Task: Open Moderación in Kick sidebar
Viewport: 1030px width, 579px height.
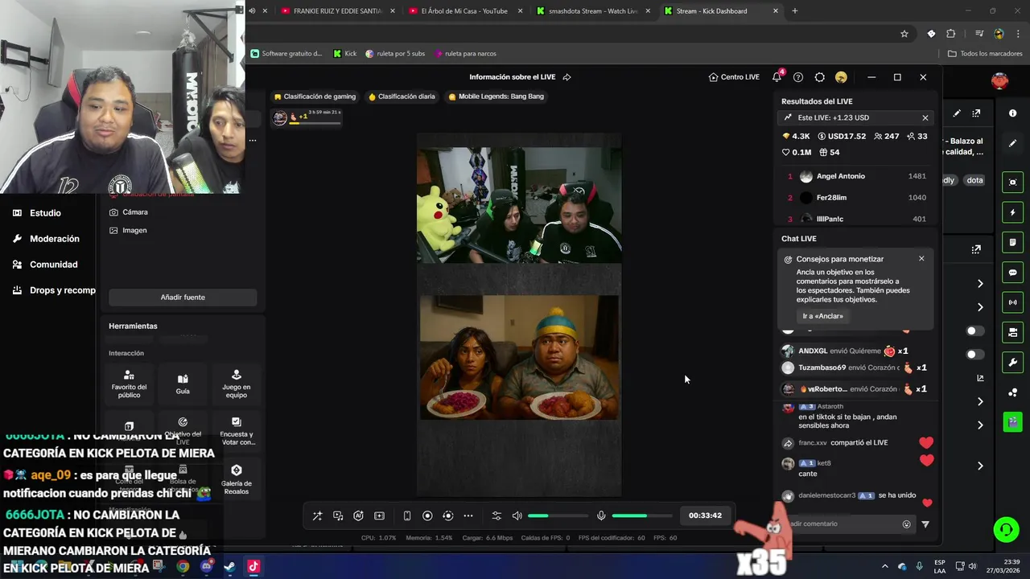Action: point(46,239)
